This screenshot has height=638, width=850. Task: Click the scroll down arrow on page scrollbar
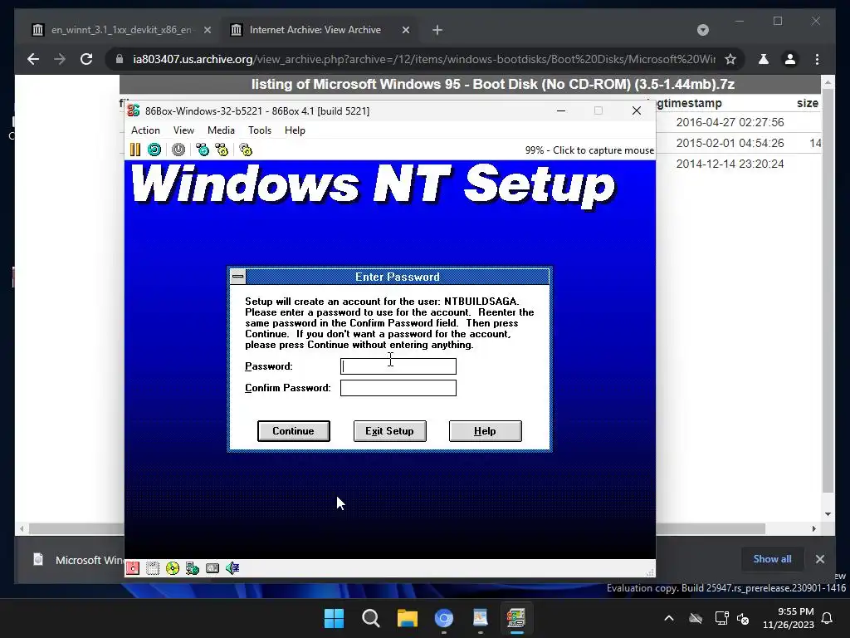tap(828, 513)
